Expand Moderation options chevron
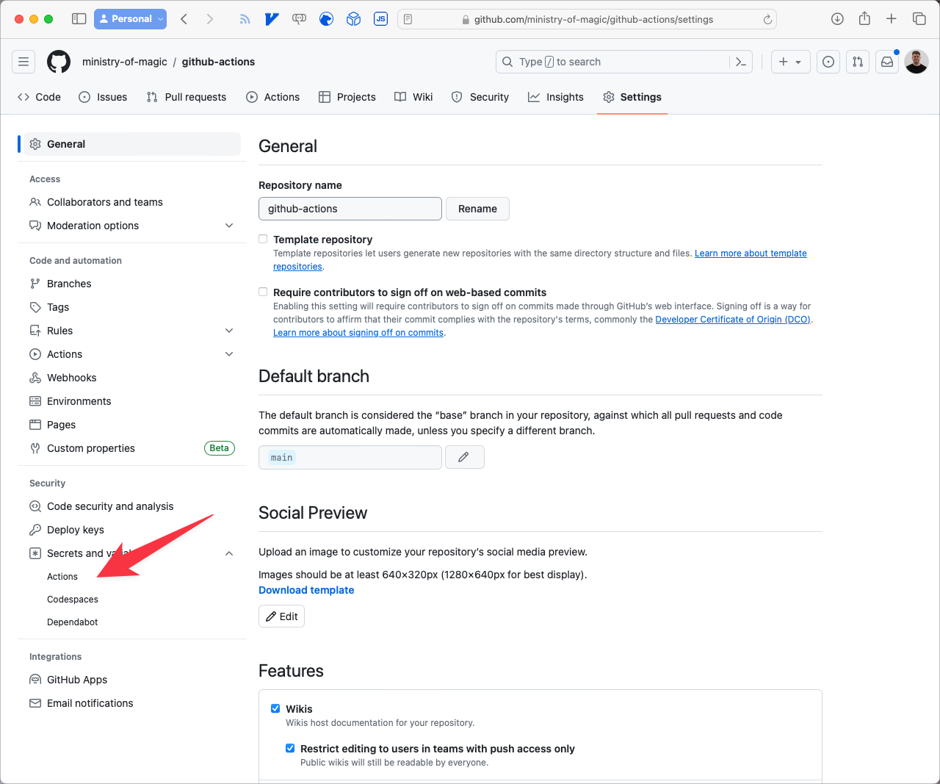Screen dimensions: 940x784 [229, 226]
